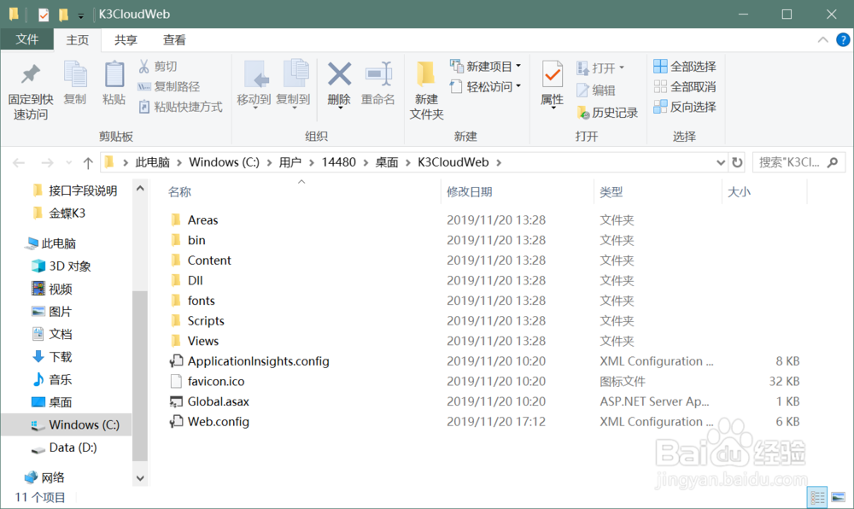Open History (历史记录)

pyautogui.click(x=607, y=113)
